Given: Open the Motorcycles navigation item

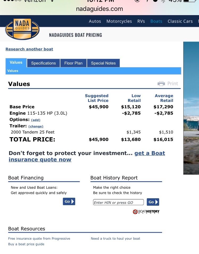Looking at the screenshot, I should pyautogui.click(x=119, y=21).
